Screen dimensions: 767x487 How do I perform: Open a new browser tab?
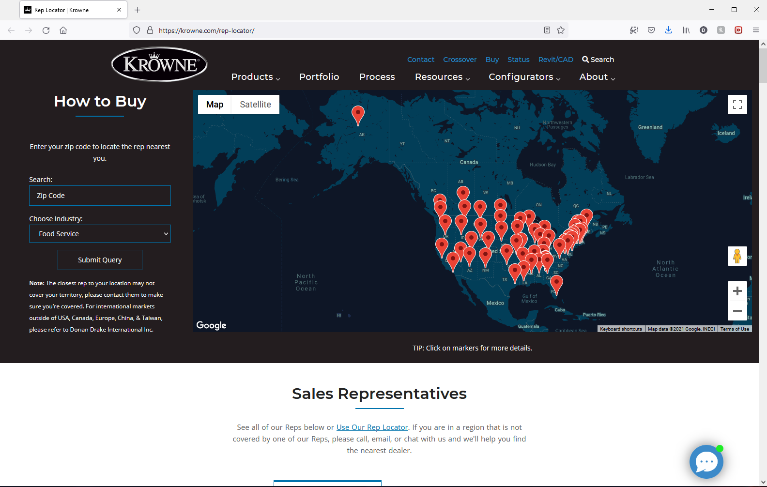(x=138, y=10)
